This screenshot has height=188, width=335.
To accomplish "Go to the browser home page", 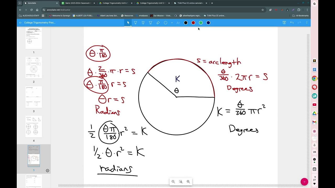I will (x=37, y=10).
